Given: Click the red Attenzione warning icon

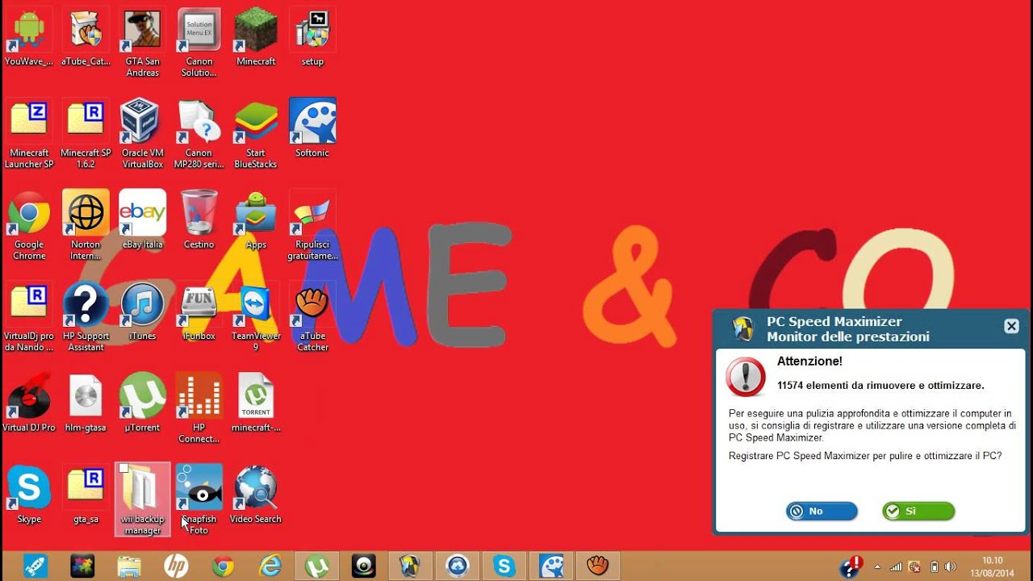Looking at the screenshot, I should pos(746,377).
